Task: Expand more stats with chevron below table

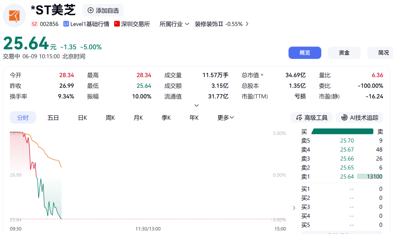Action: point(196,105)
